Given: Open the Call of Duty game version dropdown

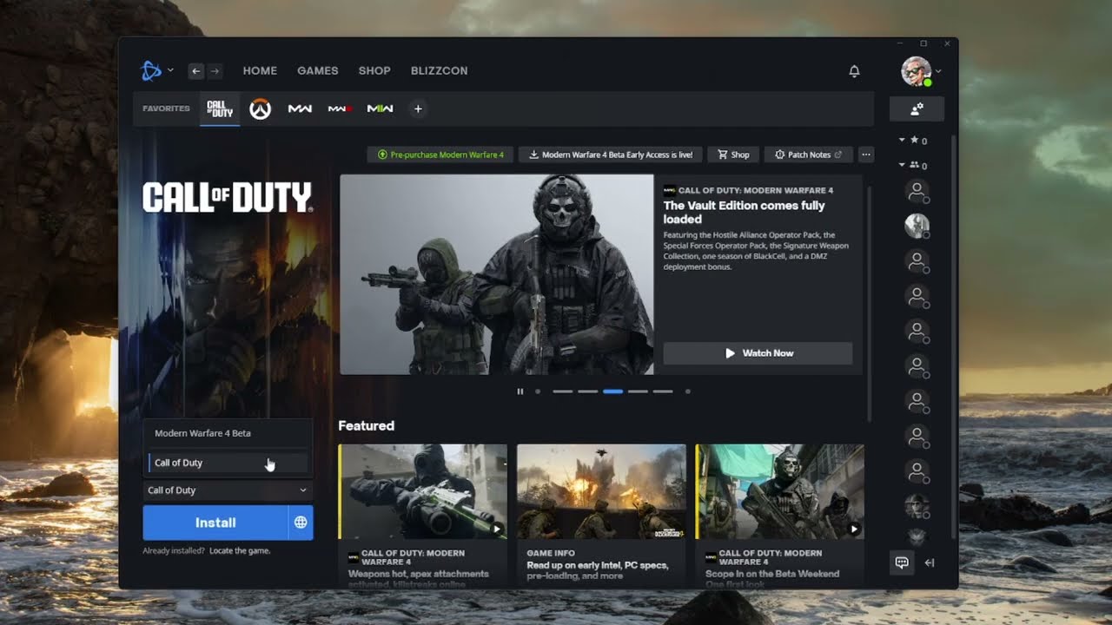Looking at the screenshot, I should point(228,490).
